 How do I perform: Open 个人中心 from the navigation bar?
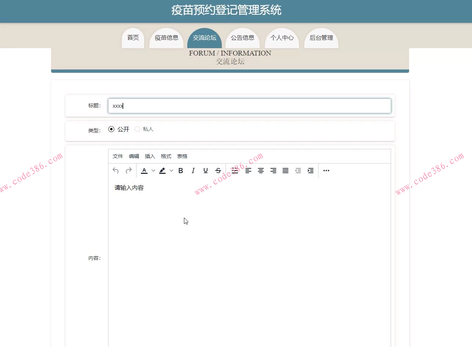click(282, 37)
